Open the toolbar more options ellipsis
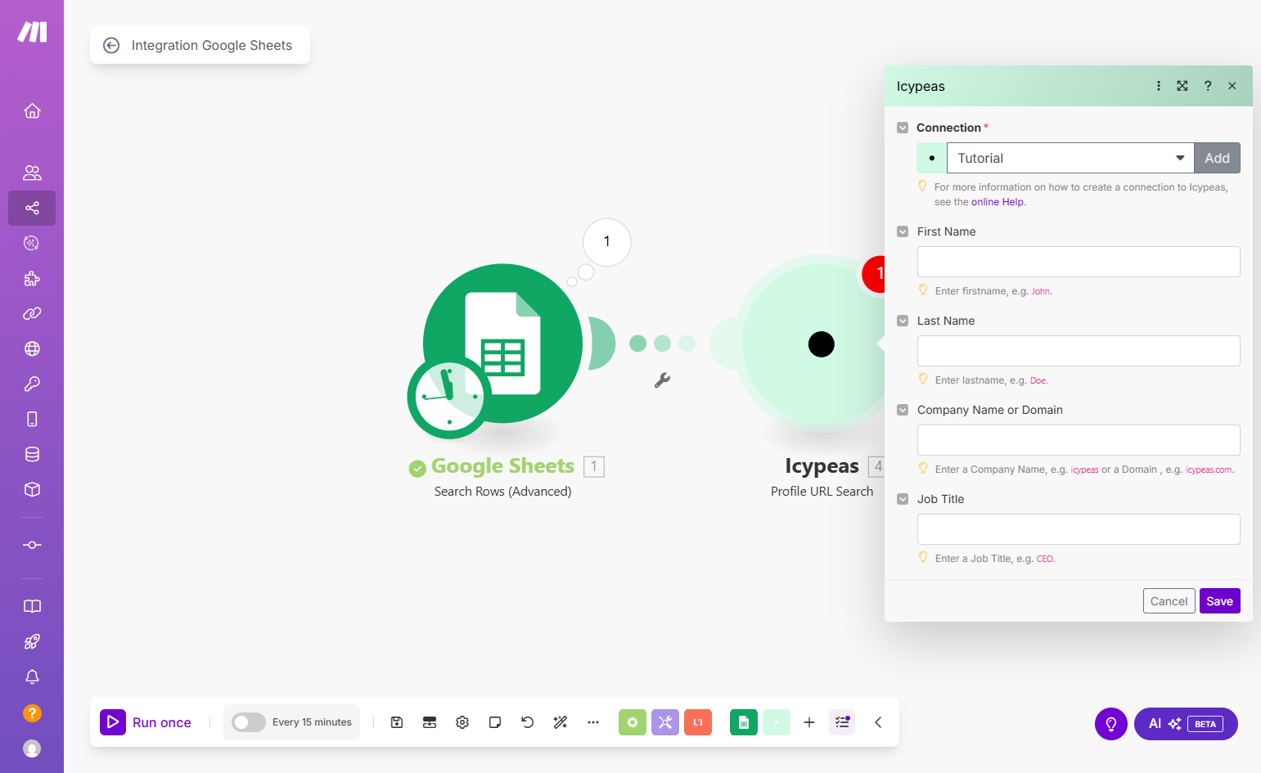The height and width of the screenshot is (773, 1261). (593, 722)
